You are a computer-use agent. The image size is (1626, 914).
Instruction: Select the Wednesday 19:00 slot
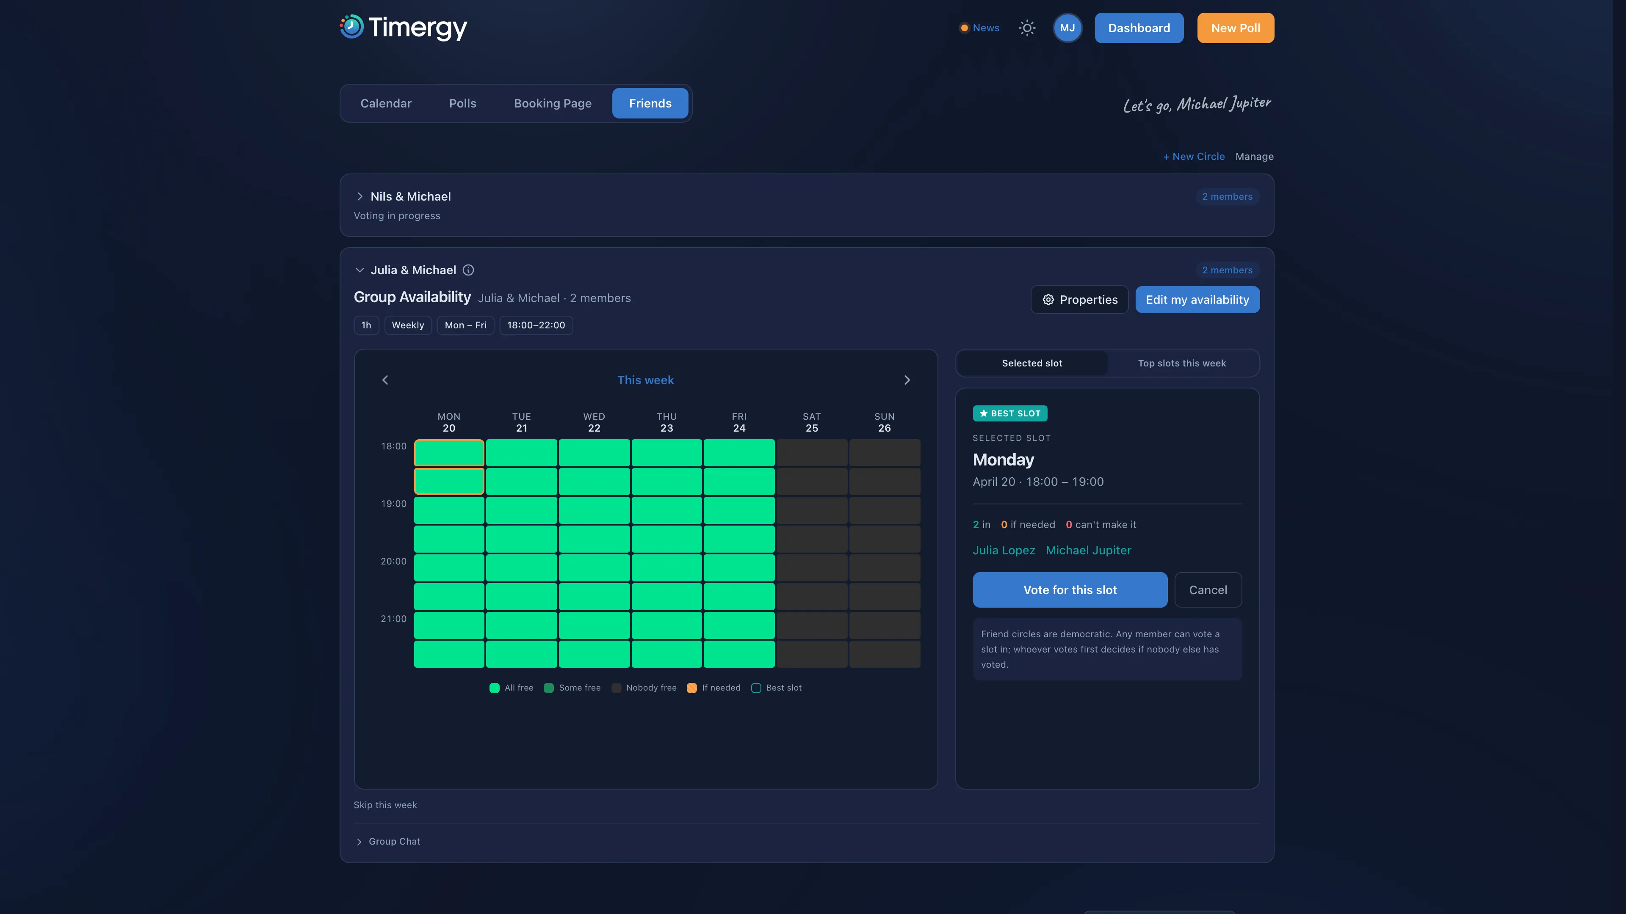point(594,510)
